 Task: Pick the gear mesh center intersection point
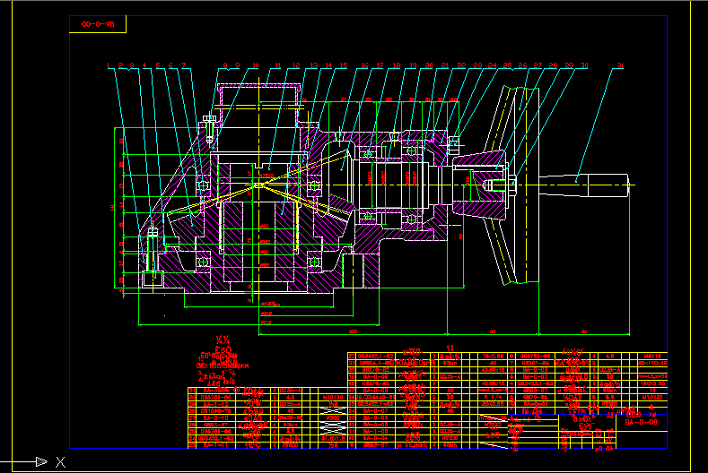(x=258, y=185)
